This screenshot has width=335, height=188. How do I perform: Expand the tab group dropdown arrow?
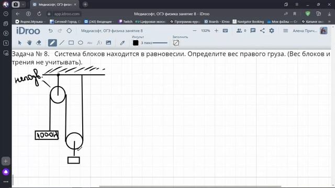[x=23, y=4]
